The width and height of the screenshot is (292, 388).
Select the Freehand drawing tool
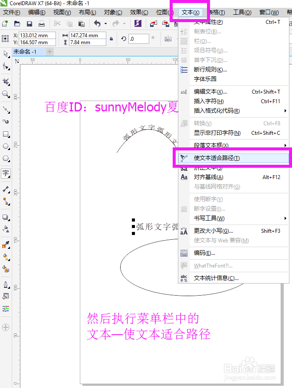(6, 110)
